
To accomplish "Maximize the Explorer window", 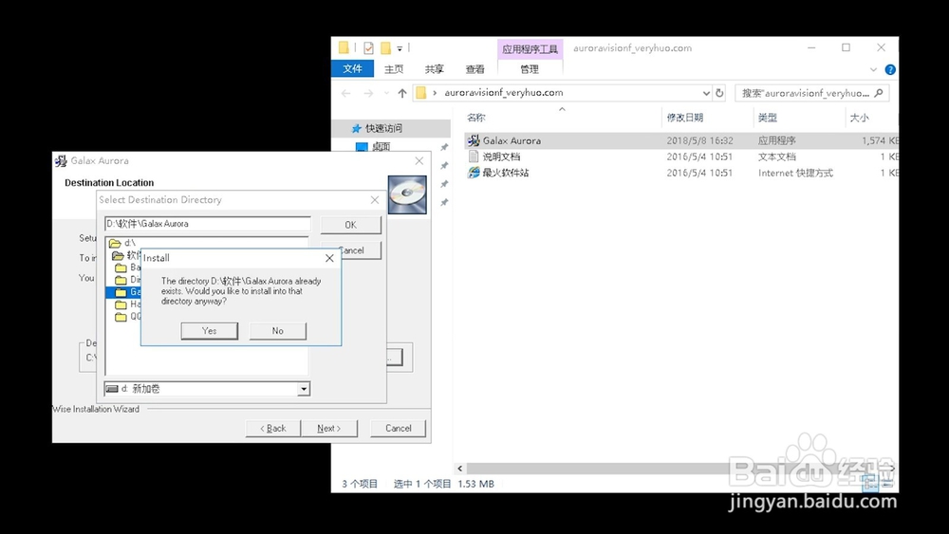I will click(x=847, y=47).
